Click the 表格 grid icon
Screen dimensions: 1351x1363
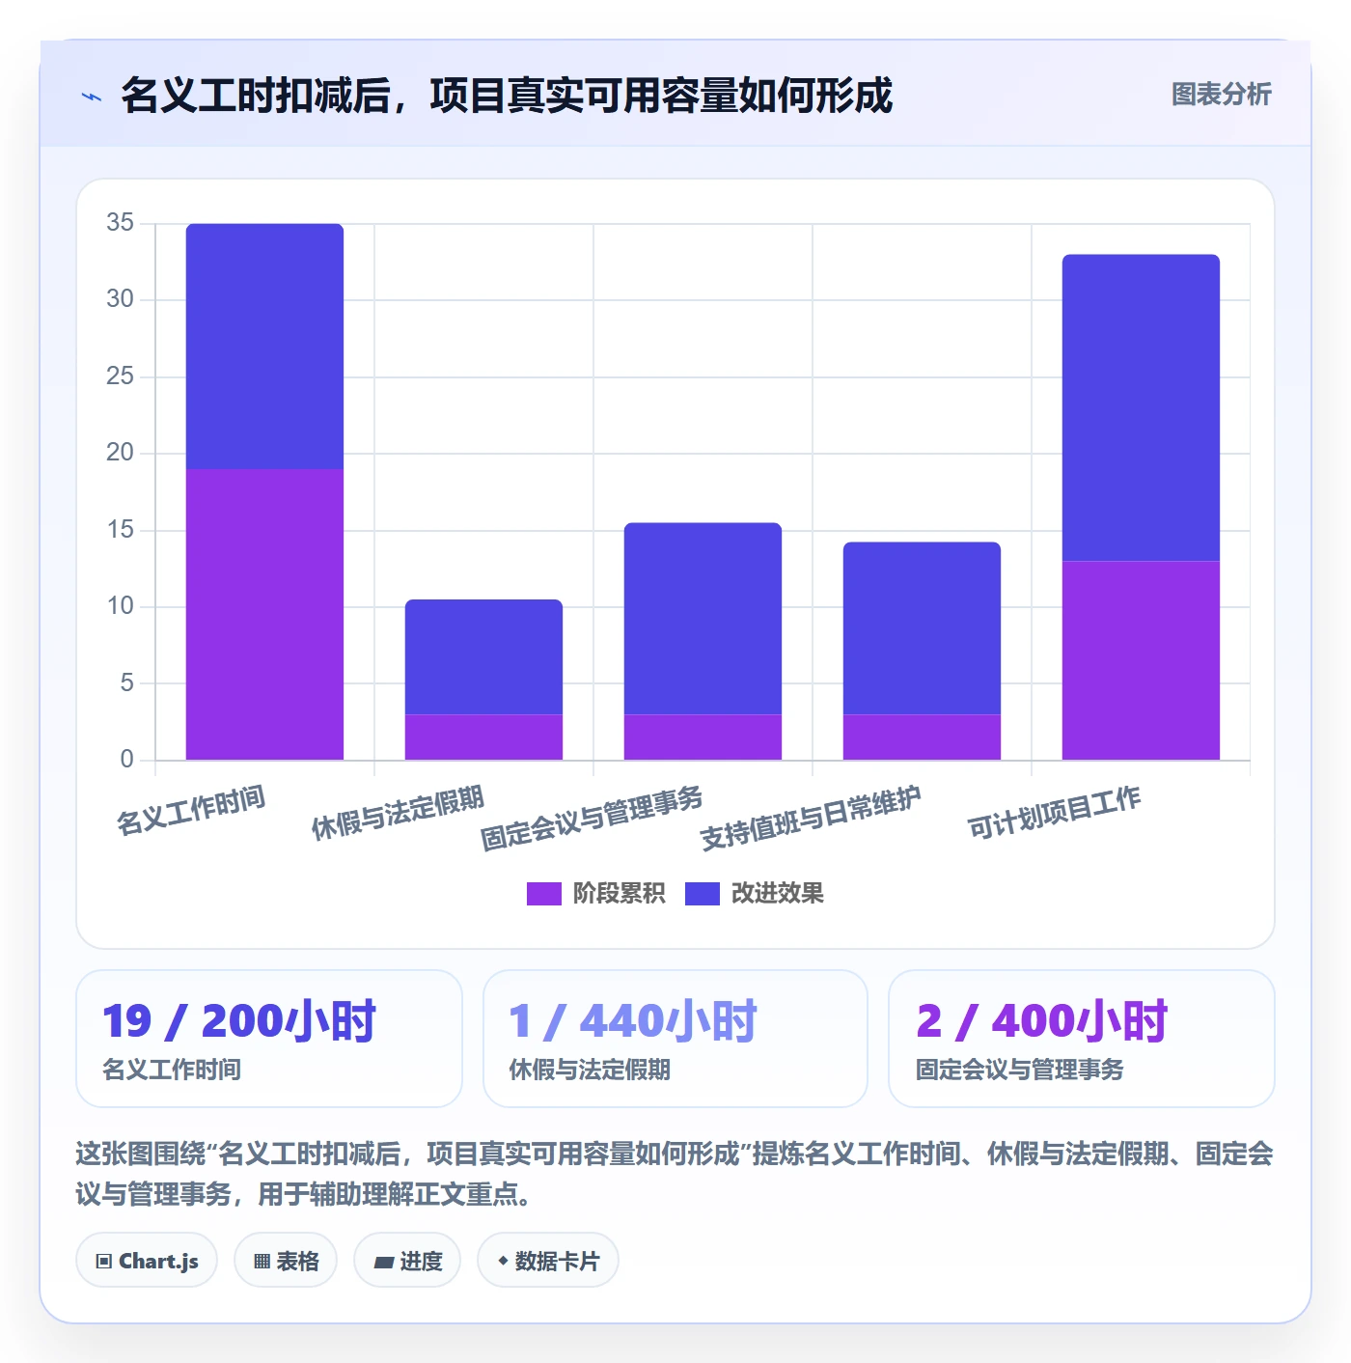pos(262,1262)
